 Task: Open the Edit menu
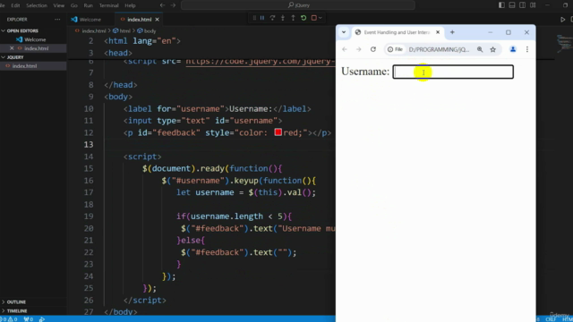coord(15,5)
